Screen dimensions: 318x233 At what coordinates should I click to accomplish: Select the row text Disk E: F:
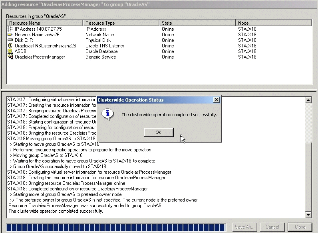tap(24, 40)
